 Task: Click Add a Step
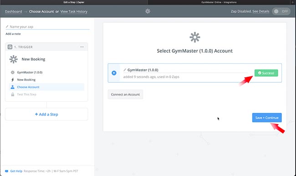click(x=46, y=114)
